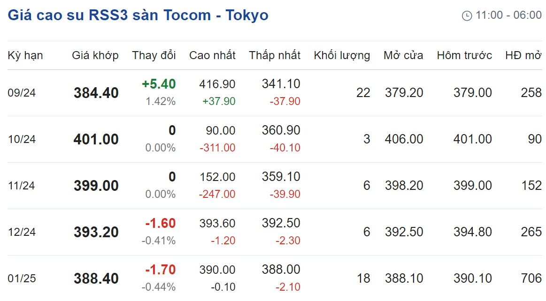Click the 'Giá khớp' column header
This screenshot has width=546, height=301.
[95, 55]
